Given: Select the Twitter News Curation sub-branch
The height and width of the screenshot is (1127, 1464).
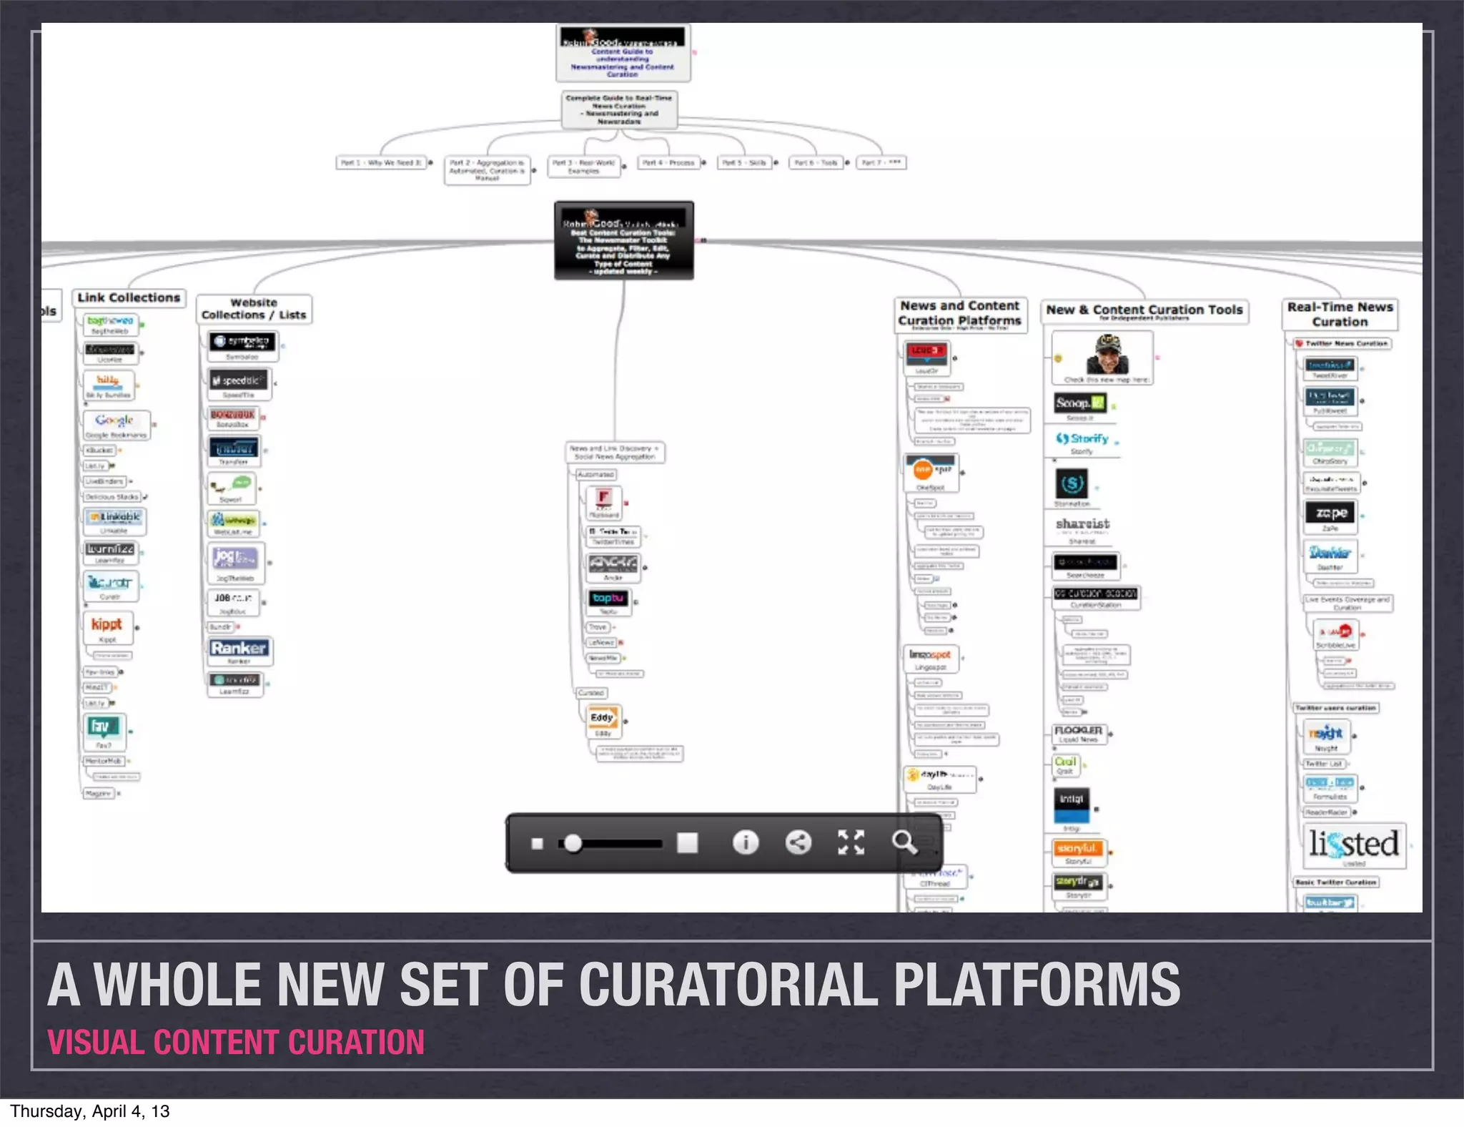Looking at the screenshot, I should 1342,344.
